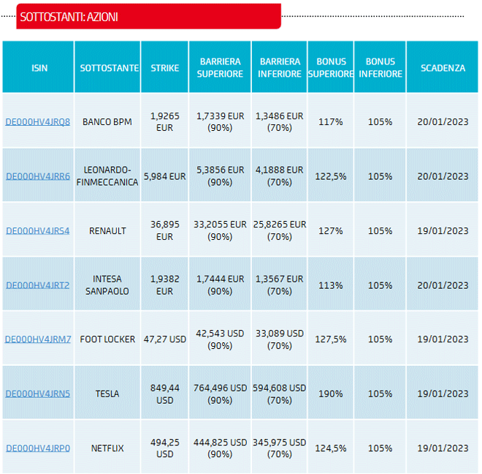
Task: Click the SCADENZA column header
Action: (443, 68)
